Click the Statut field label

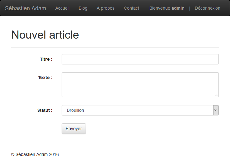[x=45, y=110]
